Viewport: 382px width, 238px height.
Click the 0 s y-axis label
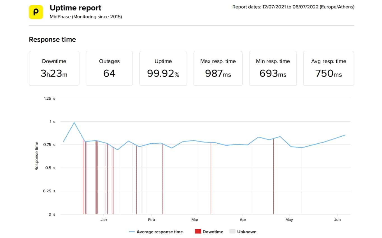52,214
